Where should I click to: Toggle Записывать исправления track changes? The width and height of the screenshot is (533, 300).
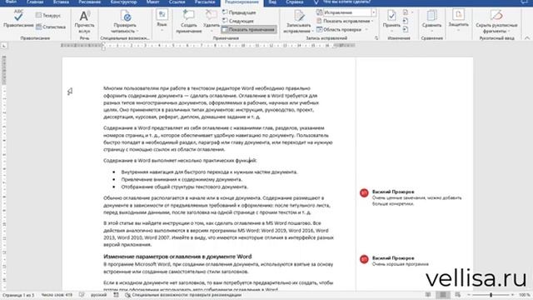click(x=298, y=22)
